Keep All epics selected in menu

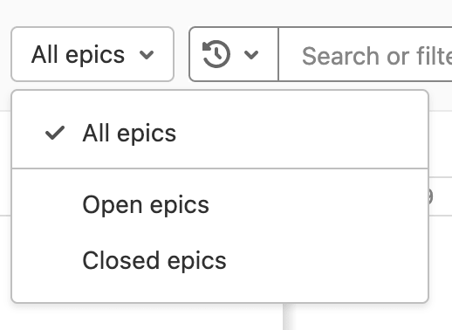(220, 134)
